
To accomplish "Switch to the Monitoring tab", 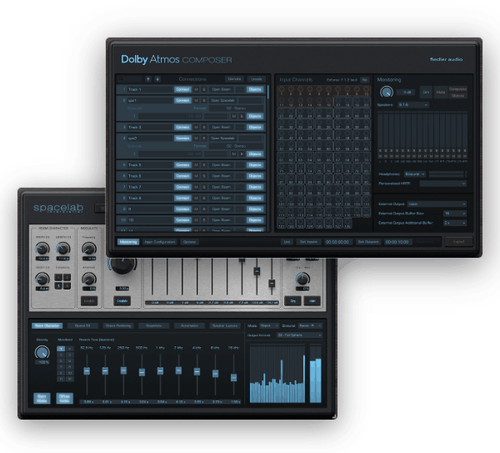I will (128, 242).
